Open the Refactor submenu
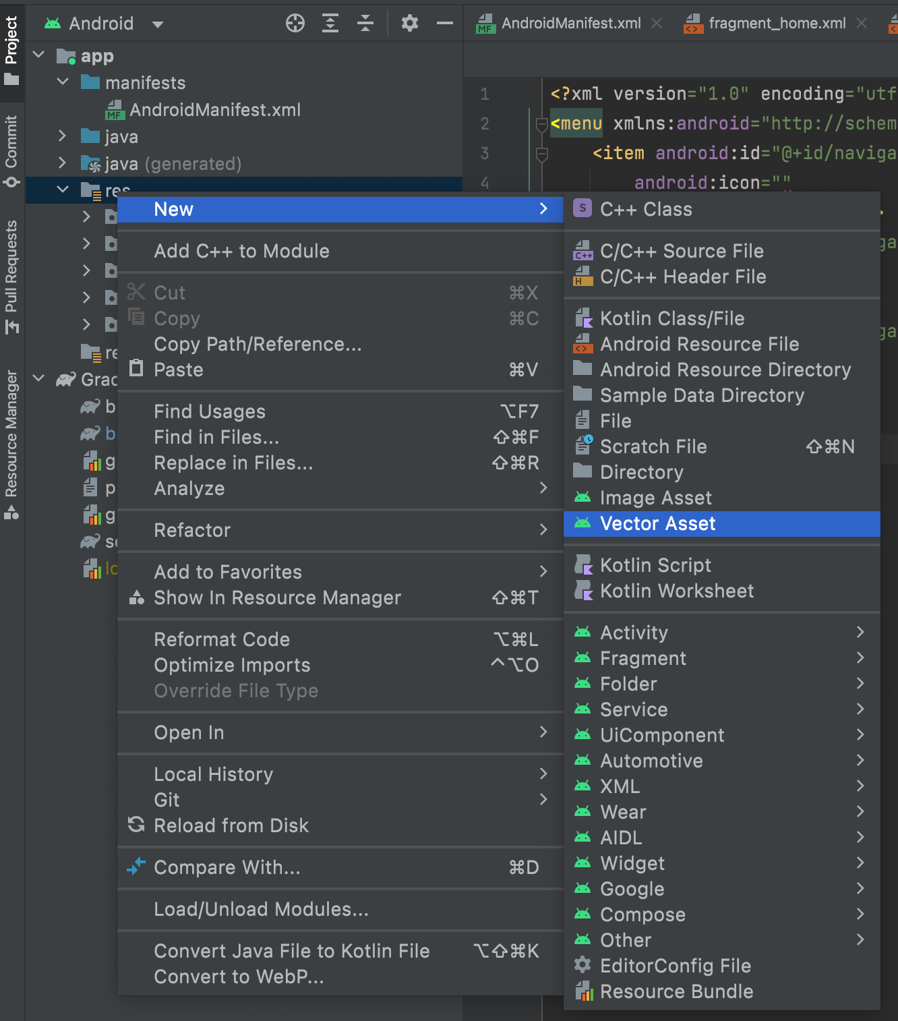Screen dimensions: 898x1021 coord(340,531)
